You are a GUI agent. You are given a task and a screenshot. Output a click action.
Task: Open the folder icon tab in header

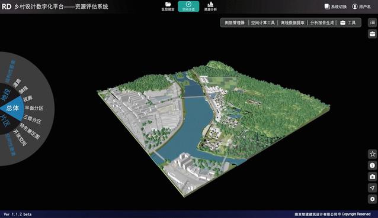168,6
